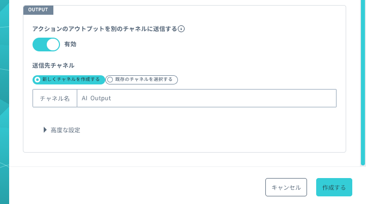The height and width of the screenshot is (204, 366).
Task: Click the チャネル名 field label box
Action: [55, 98]
